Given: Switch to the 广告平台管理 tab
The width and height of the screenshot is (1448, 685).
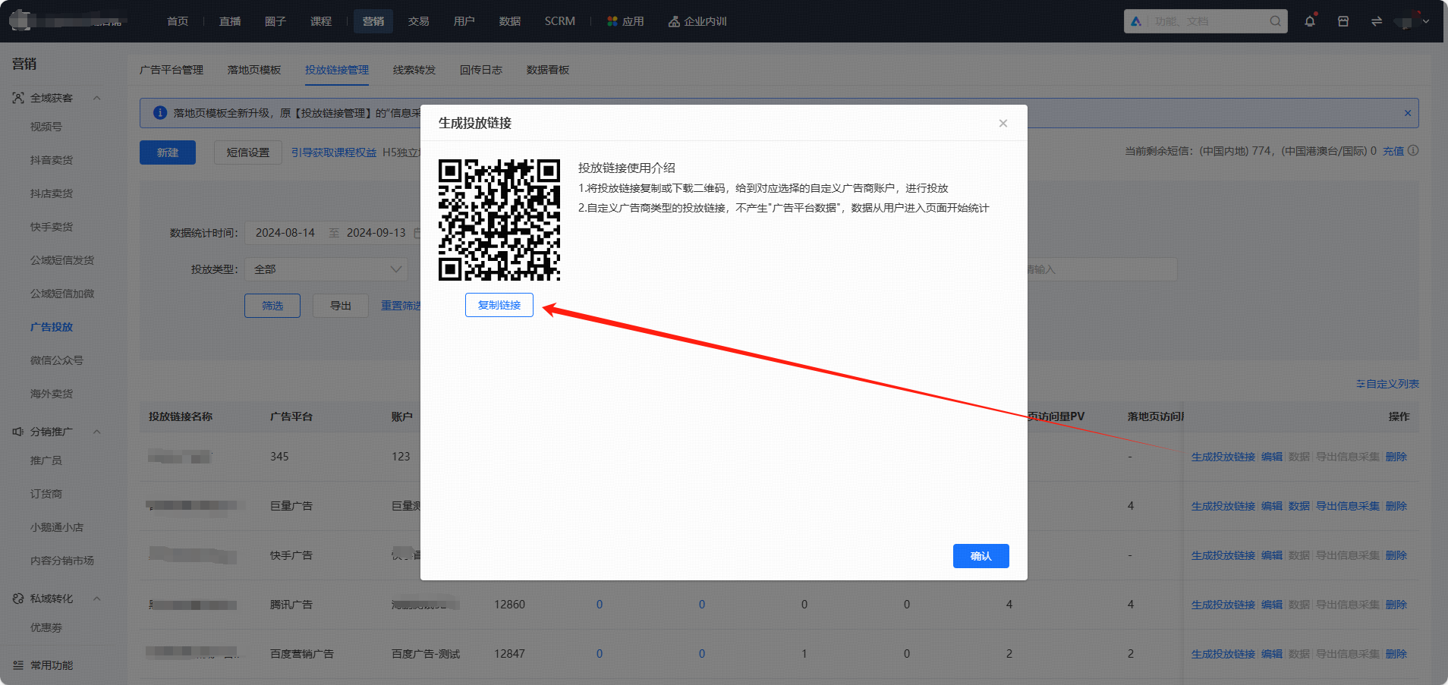Looking at the screenshot, I should (172, 70).
